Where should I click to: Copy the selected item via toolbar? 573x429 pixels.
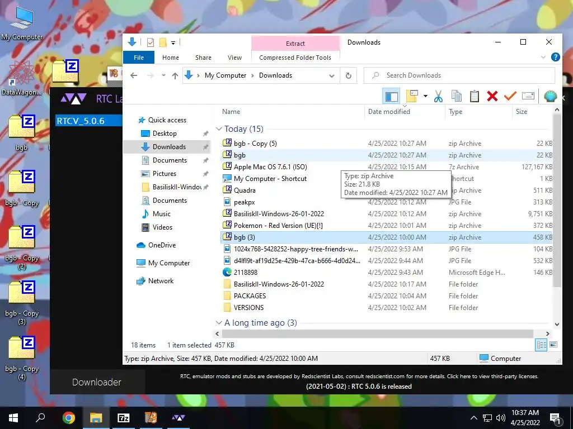[457, 96]
